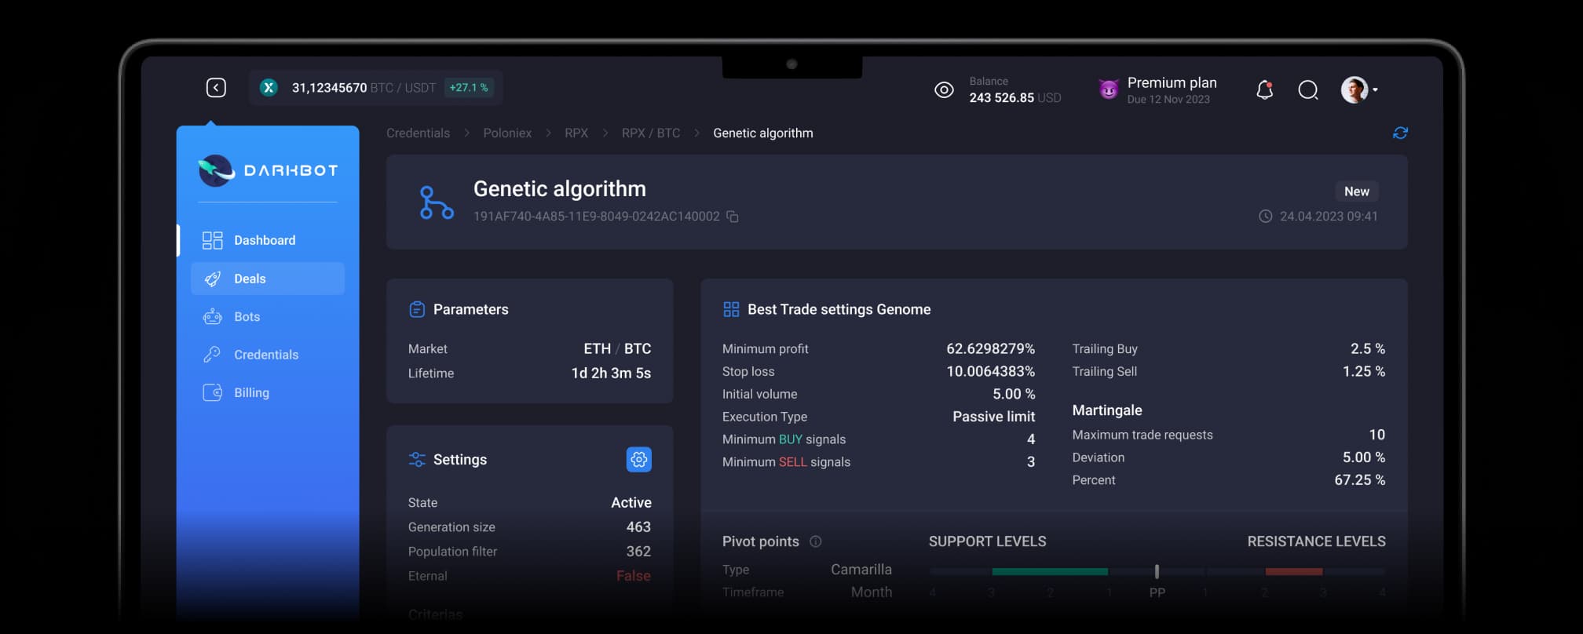The image size is (1583, 634).
Task: Click Population filter value 362
Action: pyautogui.click(x=638, y=552)
